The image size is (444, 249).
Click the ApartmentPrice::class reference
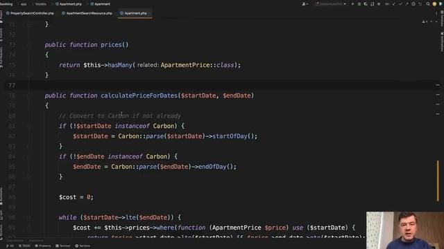[x=198, y=65]
